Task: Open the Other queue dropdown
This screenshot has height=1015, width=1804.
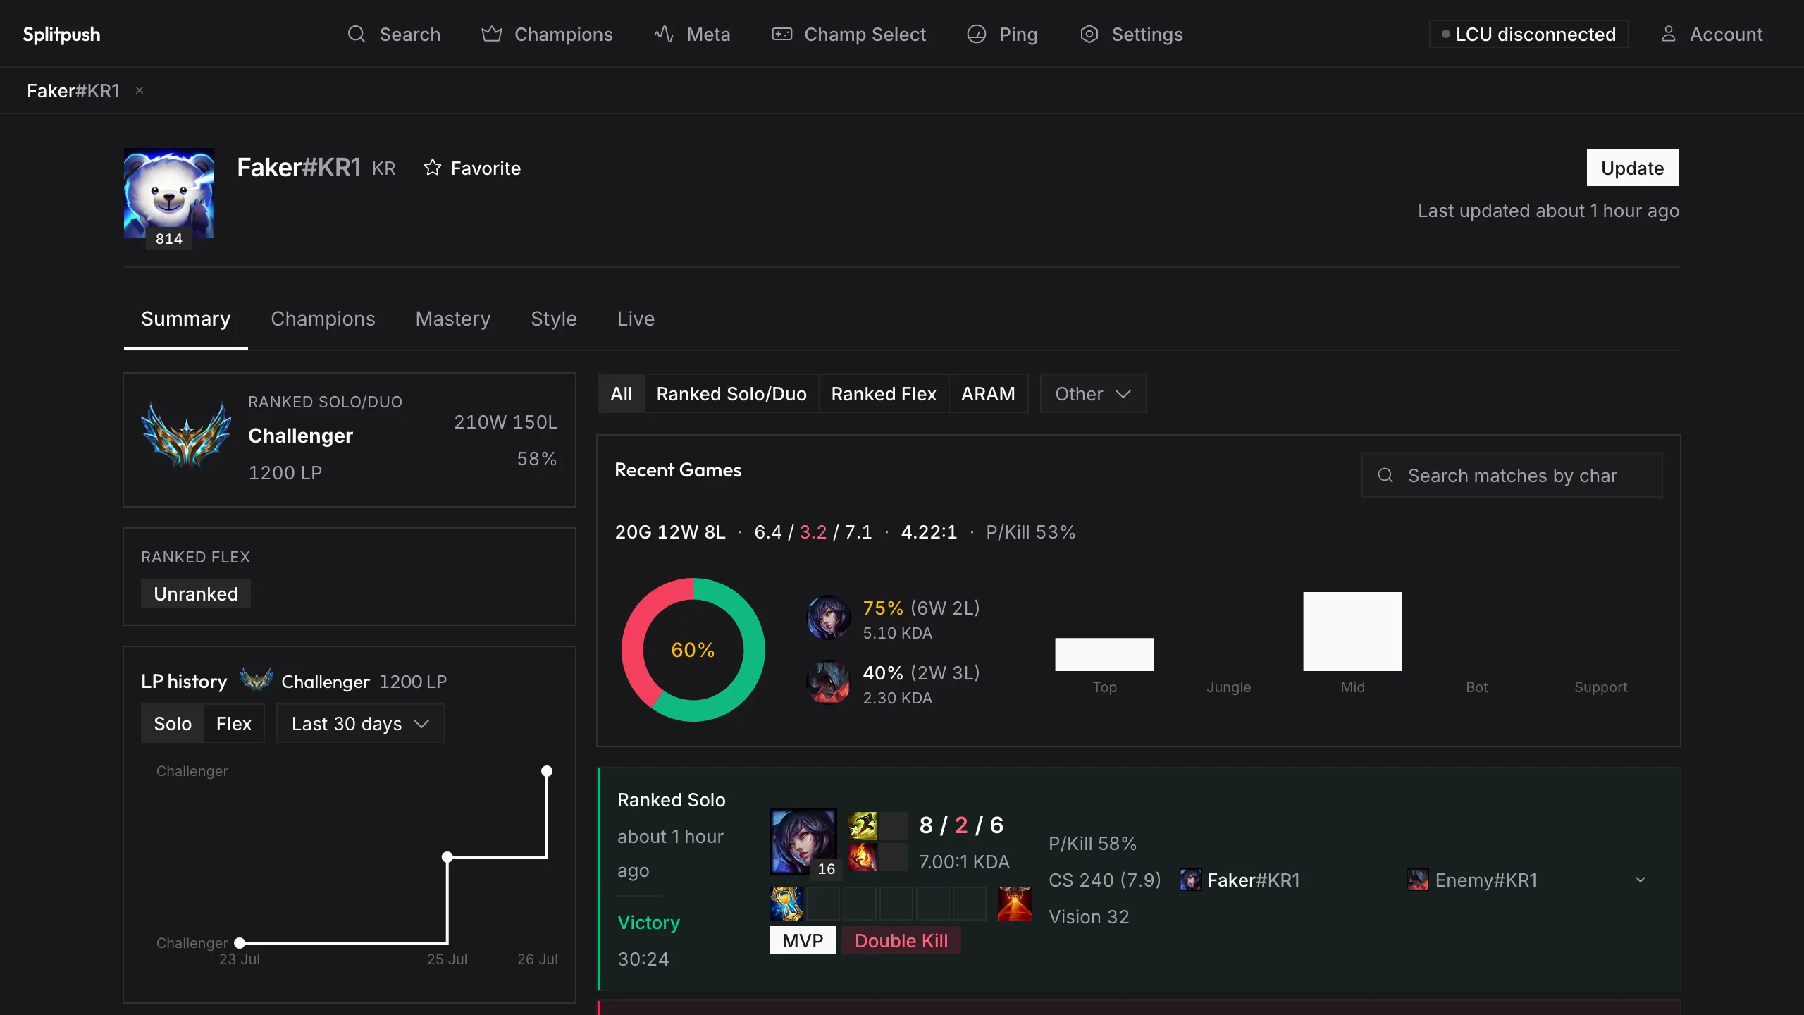Action: click(1093, 393)
